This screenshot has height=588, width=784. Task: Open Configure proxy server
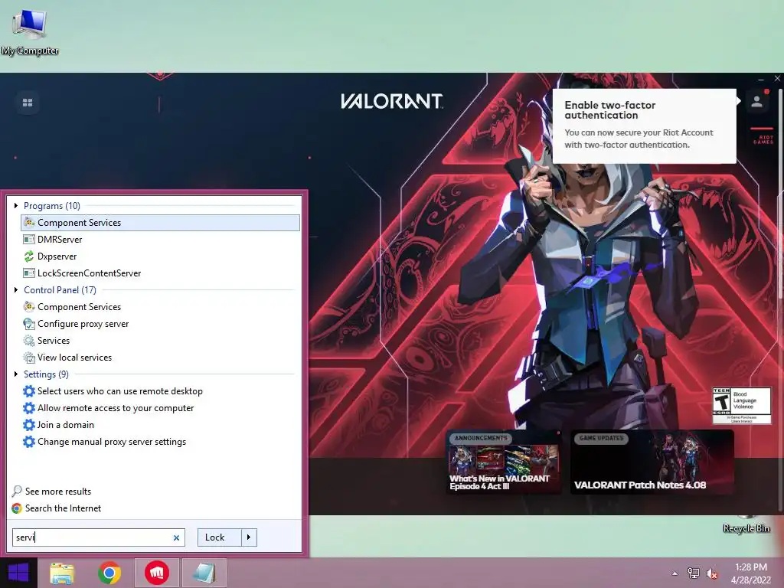pyautogui.click(x=161, y=324)
